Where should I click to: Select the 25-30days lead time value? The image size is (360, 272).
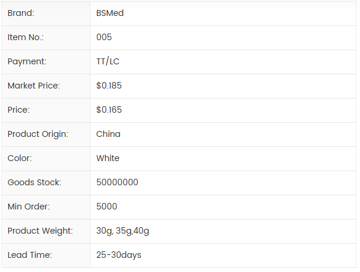click(x=118, y=255)
